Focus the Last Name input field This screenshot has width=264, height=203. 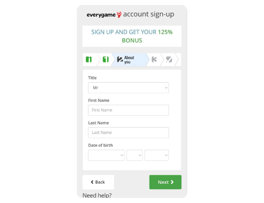click(x=128, y=133)
